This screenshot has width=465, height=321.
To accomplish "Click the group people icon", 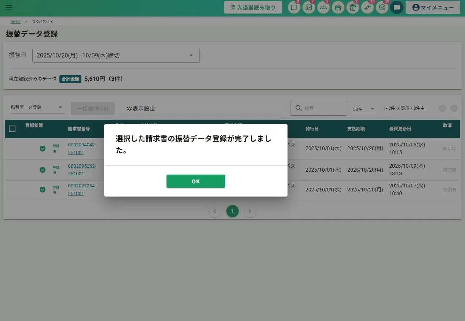I will (x=323, y=8).
